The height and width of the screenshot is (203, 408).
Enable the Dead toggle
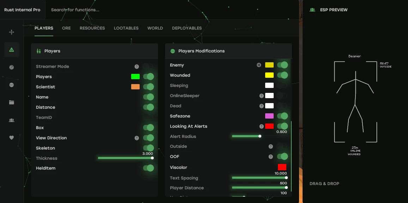282,106
